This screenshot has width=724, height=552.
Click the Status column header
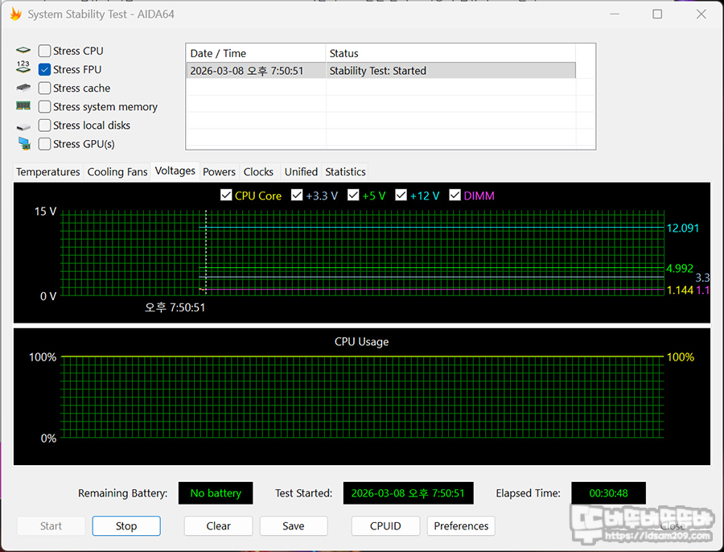450,53
